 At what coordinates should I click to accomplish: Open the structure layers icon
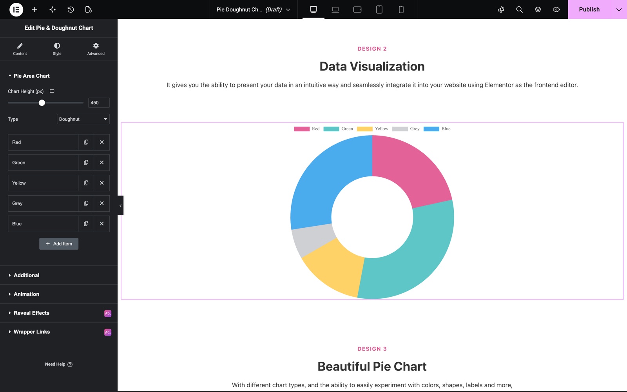point(538,9)
